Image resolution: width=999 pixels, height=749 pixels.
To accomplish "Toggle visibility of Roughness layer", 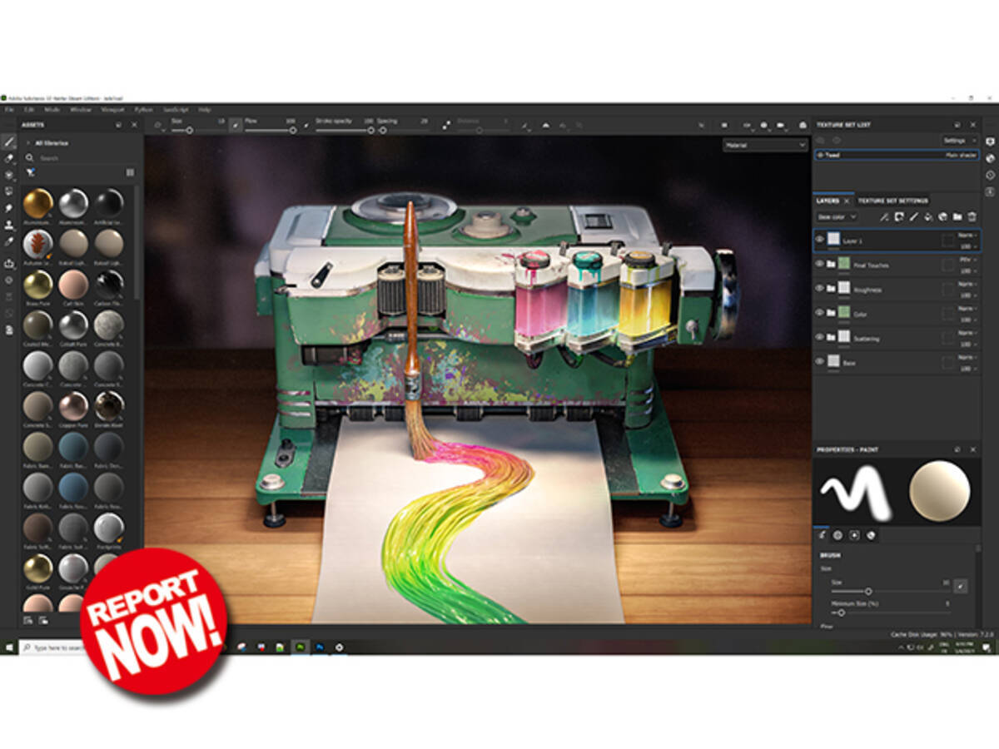I will click(x=819, y=289).
